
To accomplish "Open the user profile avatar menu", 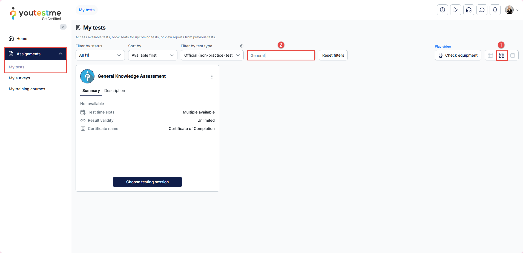I will click(511, 10).
